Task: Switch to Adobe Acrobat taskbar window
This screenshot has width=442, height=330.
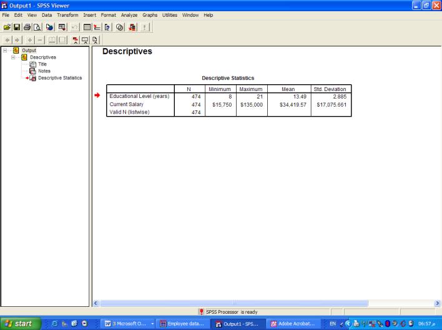Action: point(293,324)
